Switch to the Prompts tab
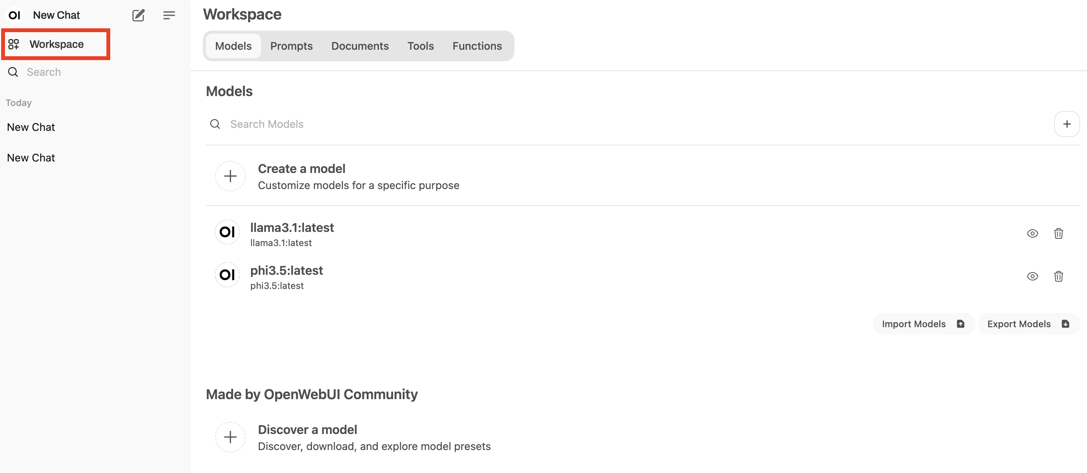 [x=291, y=46]
